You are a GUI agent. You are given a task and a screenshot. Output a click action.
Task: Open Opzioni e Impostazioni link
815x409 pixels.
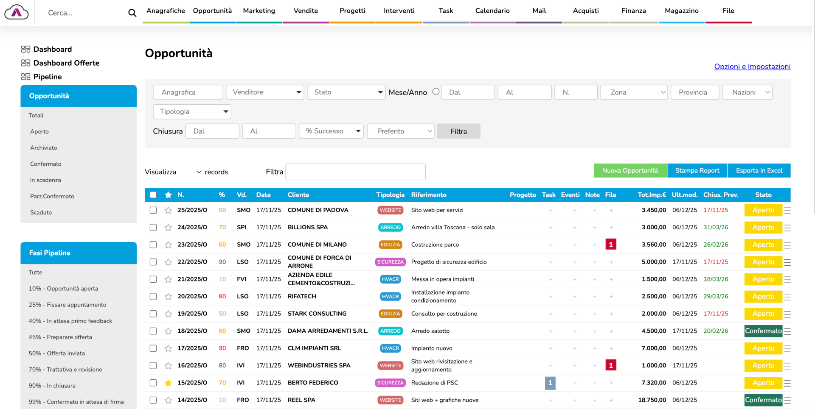752,67
